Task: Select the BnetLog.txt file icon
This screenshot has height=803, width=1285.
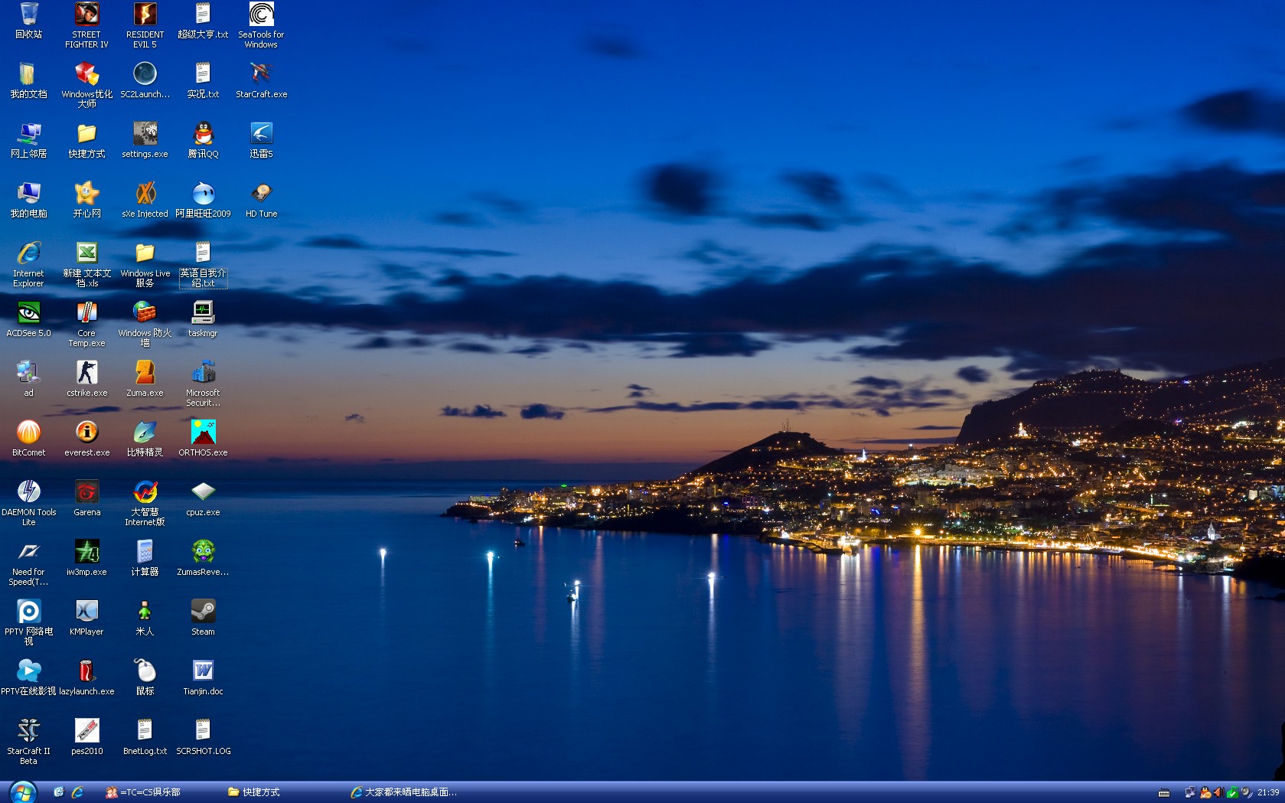Action: click(145, 737)
